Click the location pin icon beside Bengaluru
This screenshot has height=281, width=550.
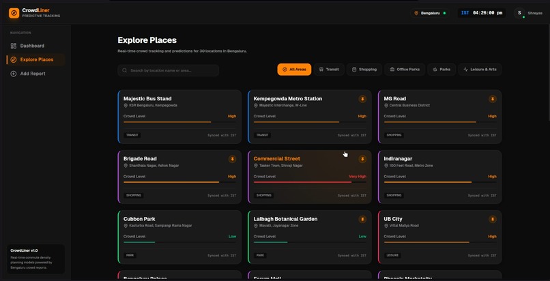pyautogui.click(x=416, y=13)
